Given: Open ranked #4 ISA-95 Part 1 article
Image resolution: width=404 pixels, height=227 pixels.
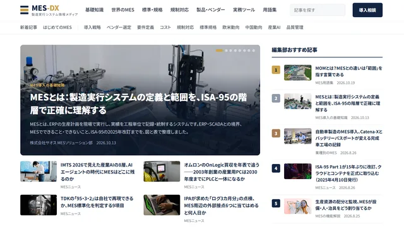Looking at the screenshot, I should (348, 173).
